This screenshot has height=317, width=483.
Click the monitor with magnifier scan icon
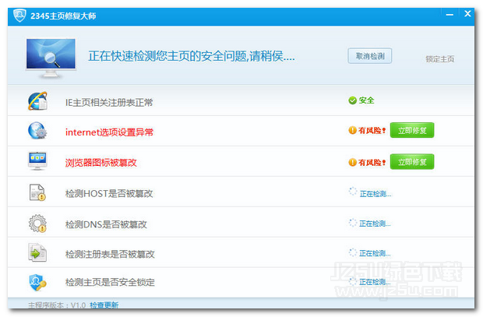coord(51,58)
